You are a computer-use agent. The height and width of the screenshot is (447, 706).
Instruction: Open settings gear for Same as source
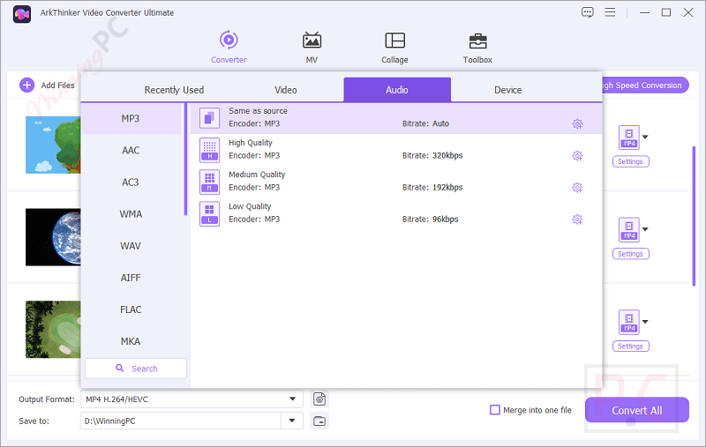(x=577, y=123)
